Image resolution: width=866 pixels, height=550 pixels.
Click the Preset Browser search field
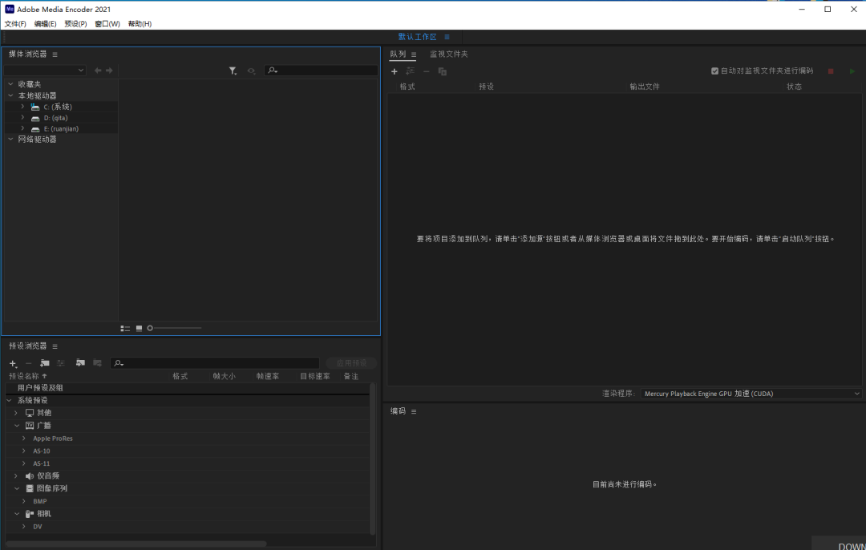coord(215,363)
